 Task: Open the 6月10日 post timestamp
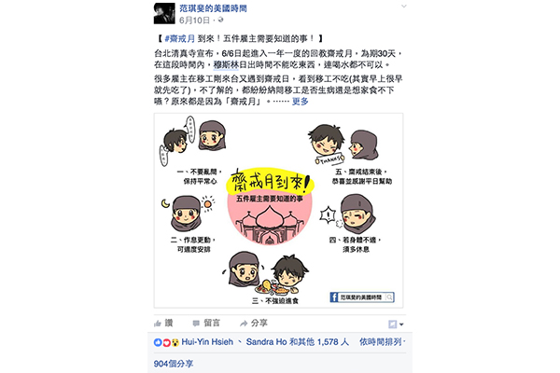194,21
